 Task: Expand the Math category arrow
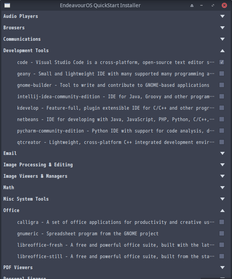point(222,188)
